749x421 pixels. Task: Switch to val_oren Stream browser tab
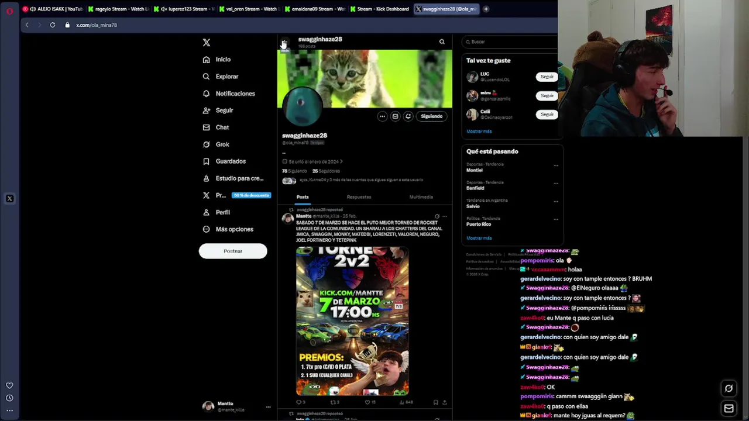coord(250,9)
